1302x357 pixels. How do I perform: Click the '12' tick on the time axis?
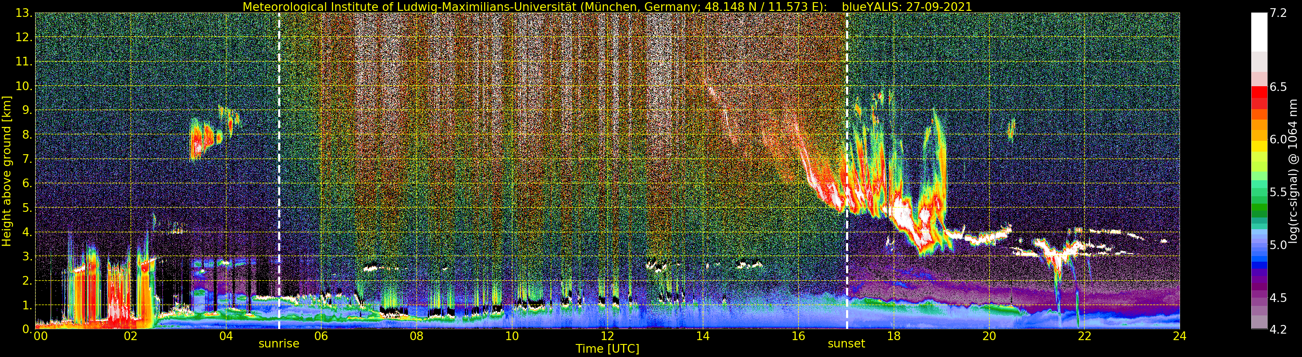(607, 337)
